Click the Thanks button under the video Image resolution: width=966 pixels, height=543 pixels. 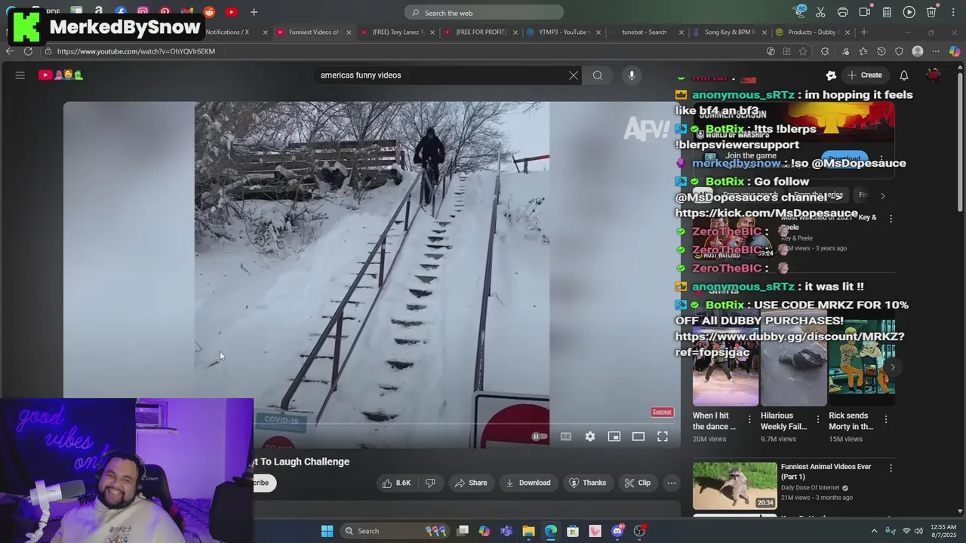tap(588, 483)
